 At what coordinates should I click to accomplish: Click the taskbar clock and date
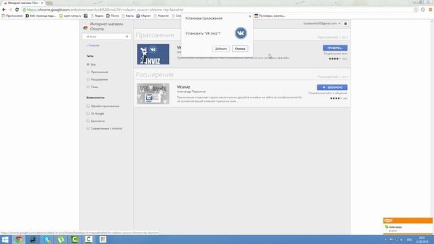pos(422,239)
